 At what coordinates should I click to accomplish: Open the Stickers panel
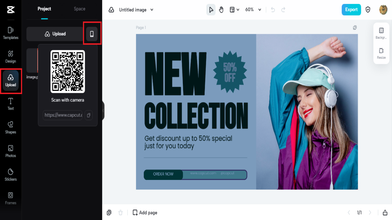[11, 175]
